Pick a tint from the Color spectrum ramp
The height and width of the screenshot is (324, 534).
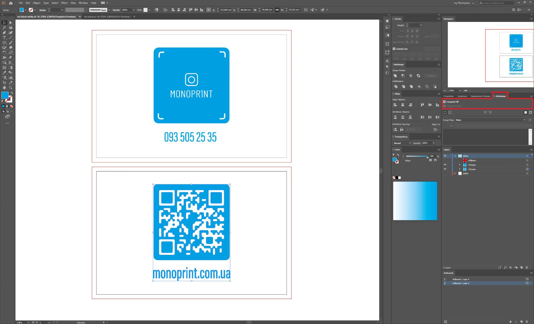pyautogui.click(x=415, y=201)
